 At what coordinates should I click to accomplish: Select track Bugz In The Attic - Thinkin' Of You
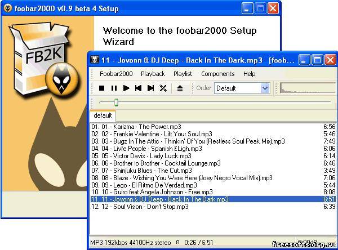(x=213, y=141)
